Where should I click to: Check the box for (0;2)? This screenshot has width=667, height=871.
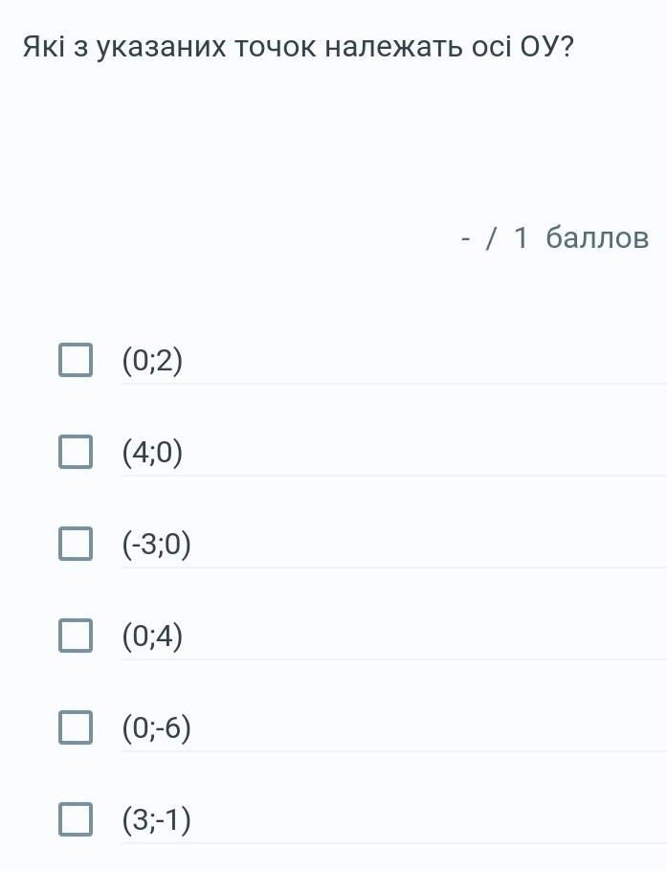76,361
